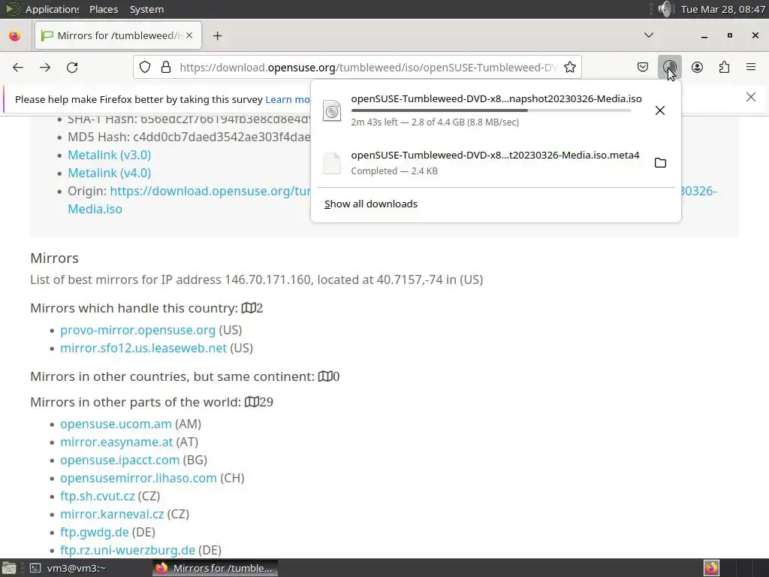This screenshot has height=577, width=769.
Task: Click Show all downloads
Action: tap(371, 204)
